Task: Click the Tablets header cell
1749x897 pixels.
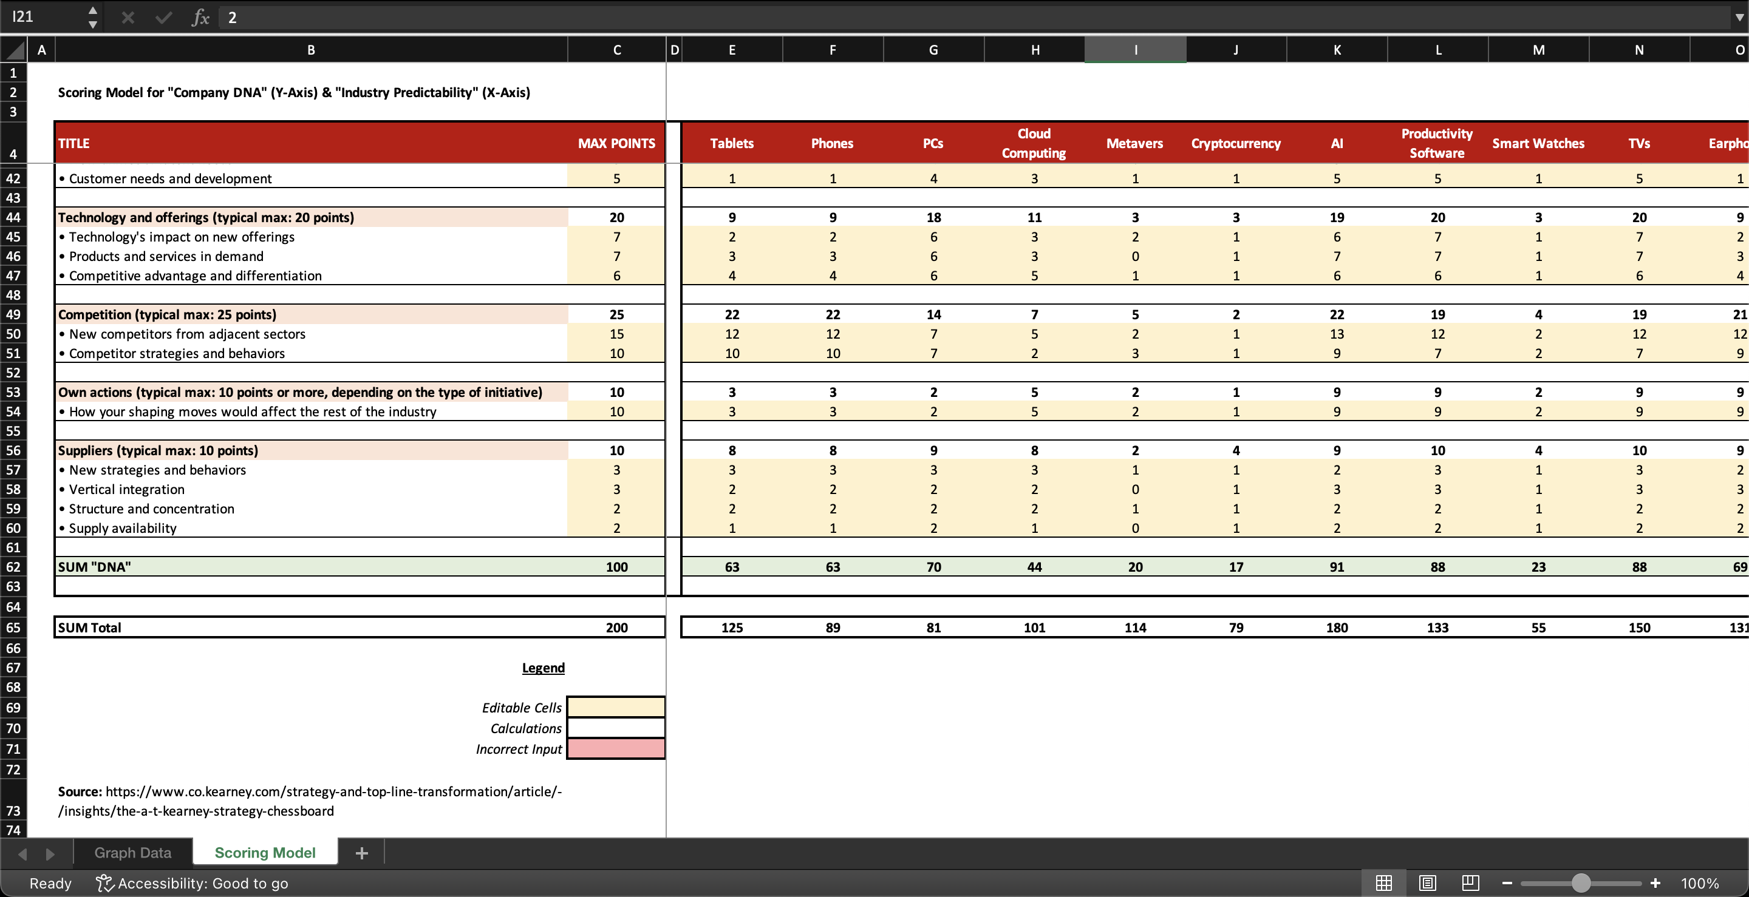Action: click(732, 143)
